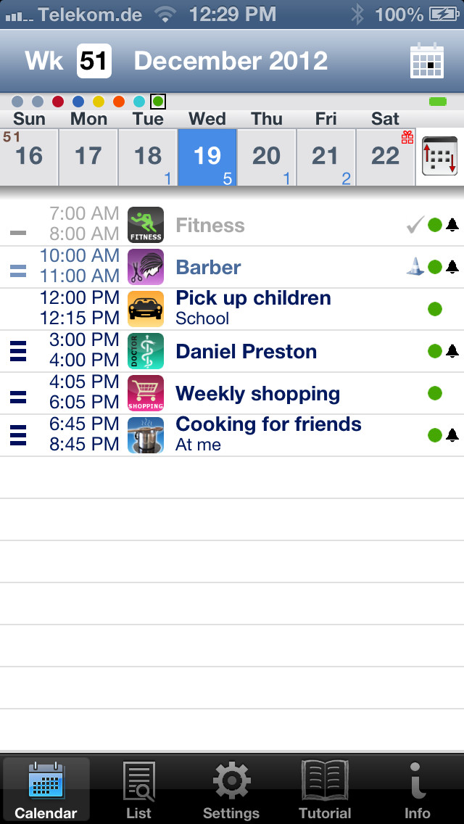
Task: Tap the week expand arrows icon
Action: (440, 156)
